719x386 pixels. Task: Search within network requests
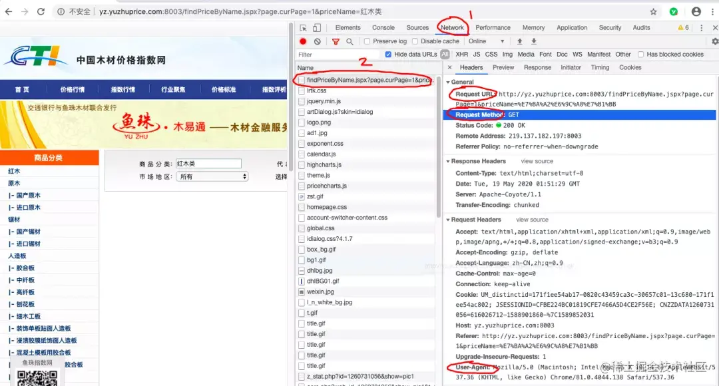click(349, 41)
